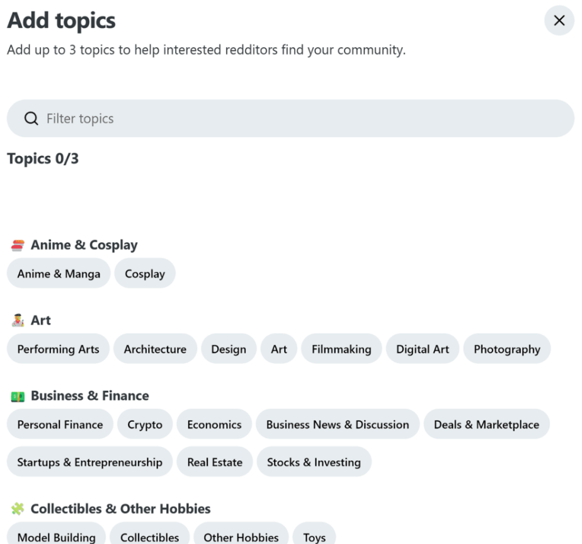Select the Digital Art topic
Viewport: 582px width, 544px height.
(423, 349)
